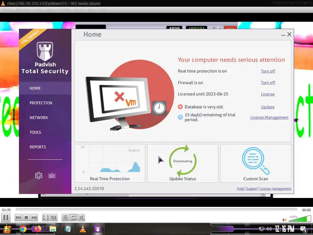
Task: Toggle the VLC playlist view
Action: click(x=65, y=218)
